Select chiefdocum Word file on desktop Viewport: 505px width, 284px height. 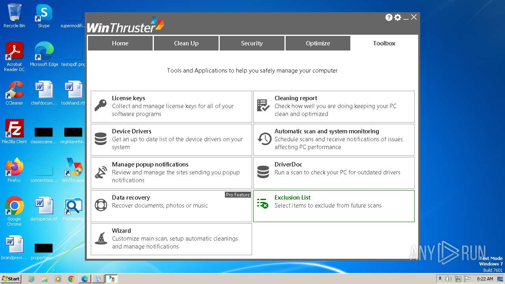[x=44, y=93]
